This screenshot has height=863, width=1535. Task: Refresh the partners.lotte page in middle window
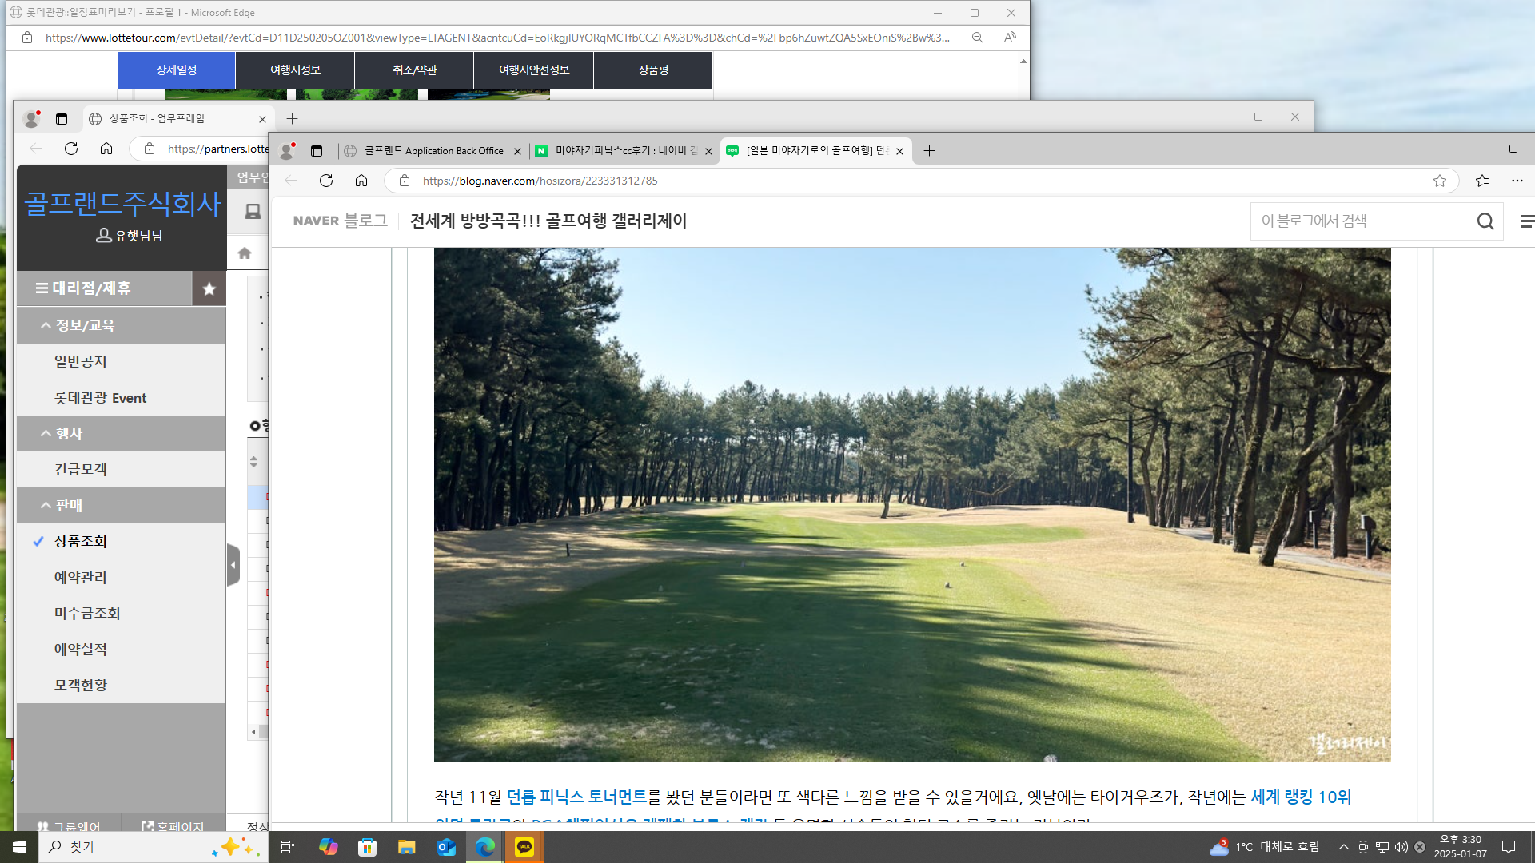tap(71, 149)
